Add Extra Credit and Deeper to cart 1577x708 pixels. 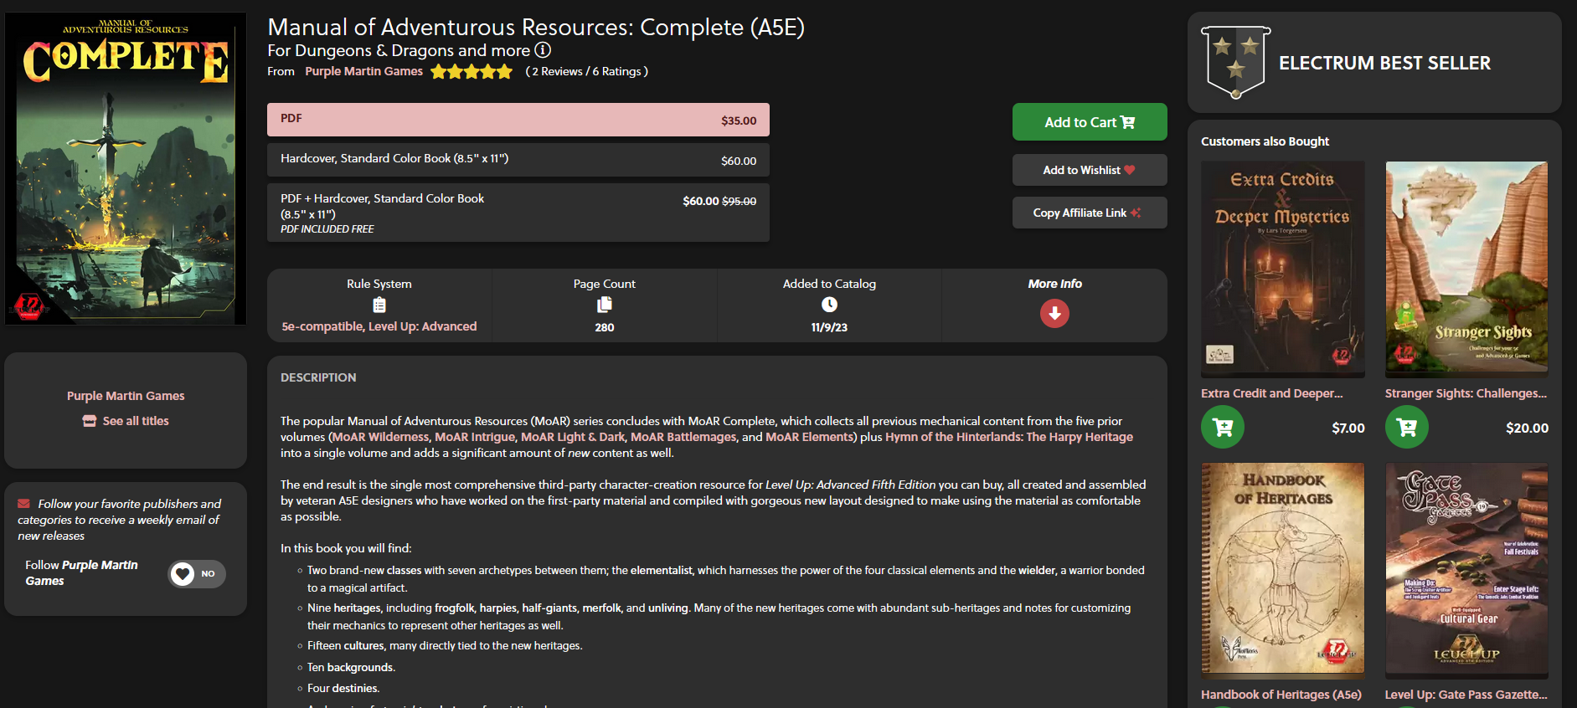click(x=1223, y=427)
